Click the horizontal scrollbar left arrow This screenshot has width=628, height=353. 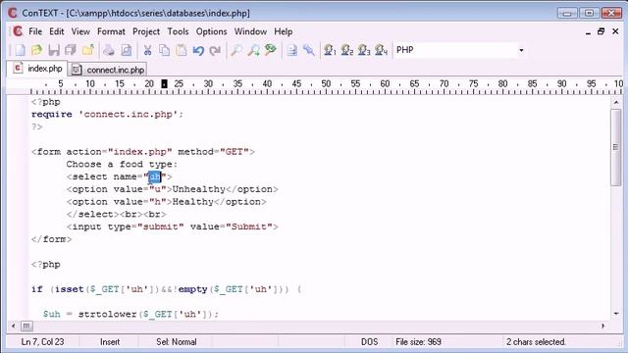(x=13, y=326)
